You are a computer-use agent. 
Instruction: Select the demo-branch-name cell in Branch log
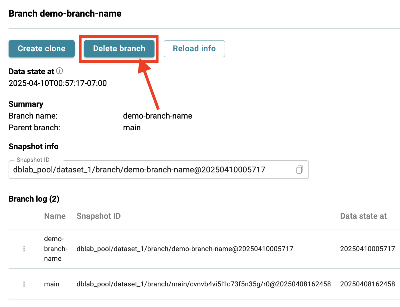[56, 249]
